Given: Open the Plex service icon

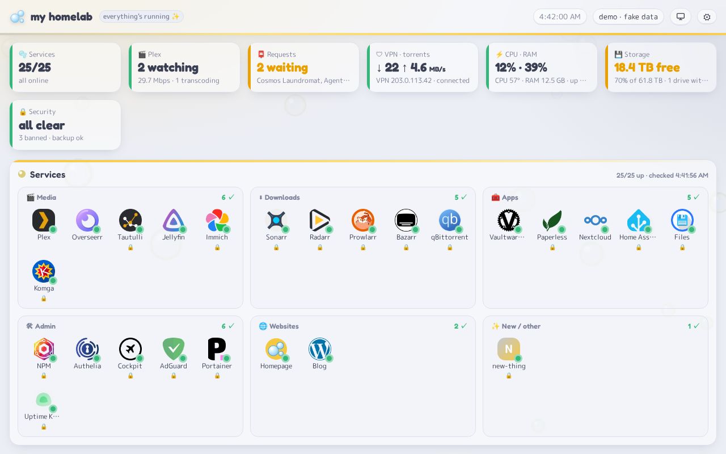Looking at the screenshot, I should point(44,220).
